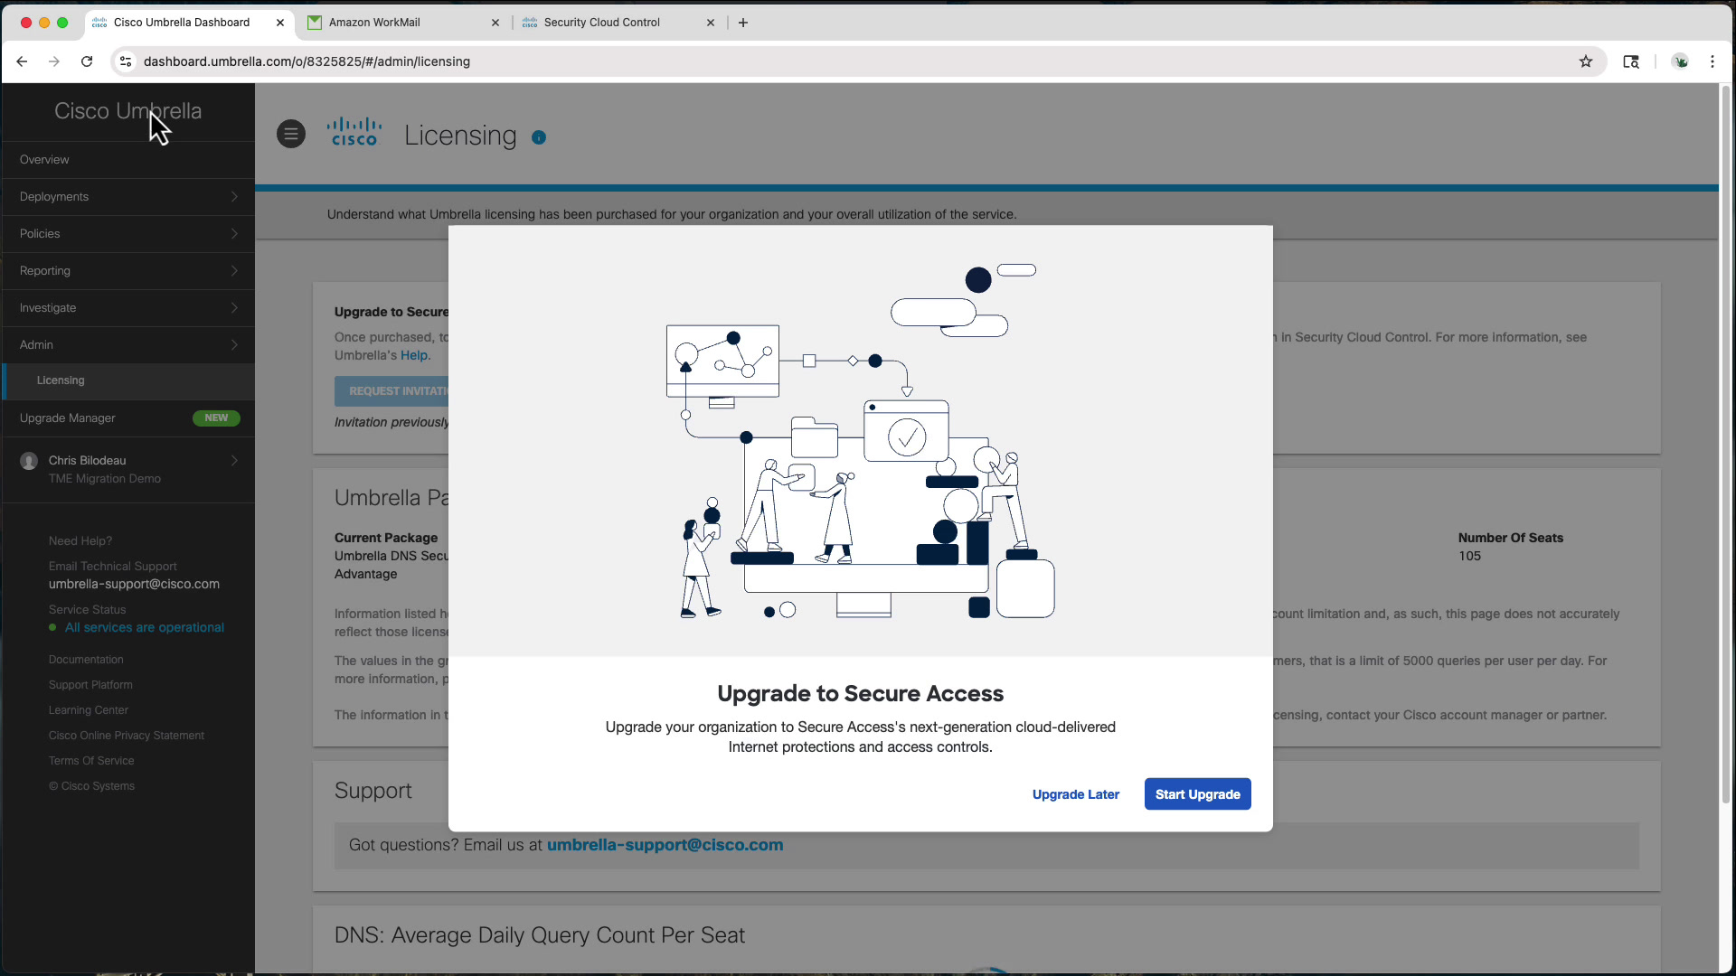Open the Chrome three-dot menu
1736x976 pixels.
[x=1712, y=61]
